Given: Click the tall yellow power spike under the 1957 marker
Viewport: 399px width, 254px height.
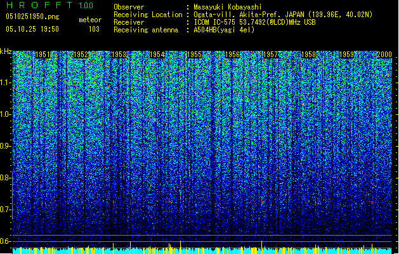Looking at the screenshot, I should coord(261,247).
